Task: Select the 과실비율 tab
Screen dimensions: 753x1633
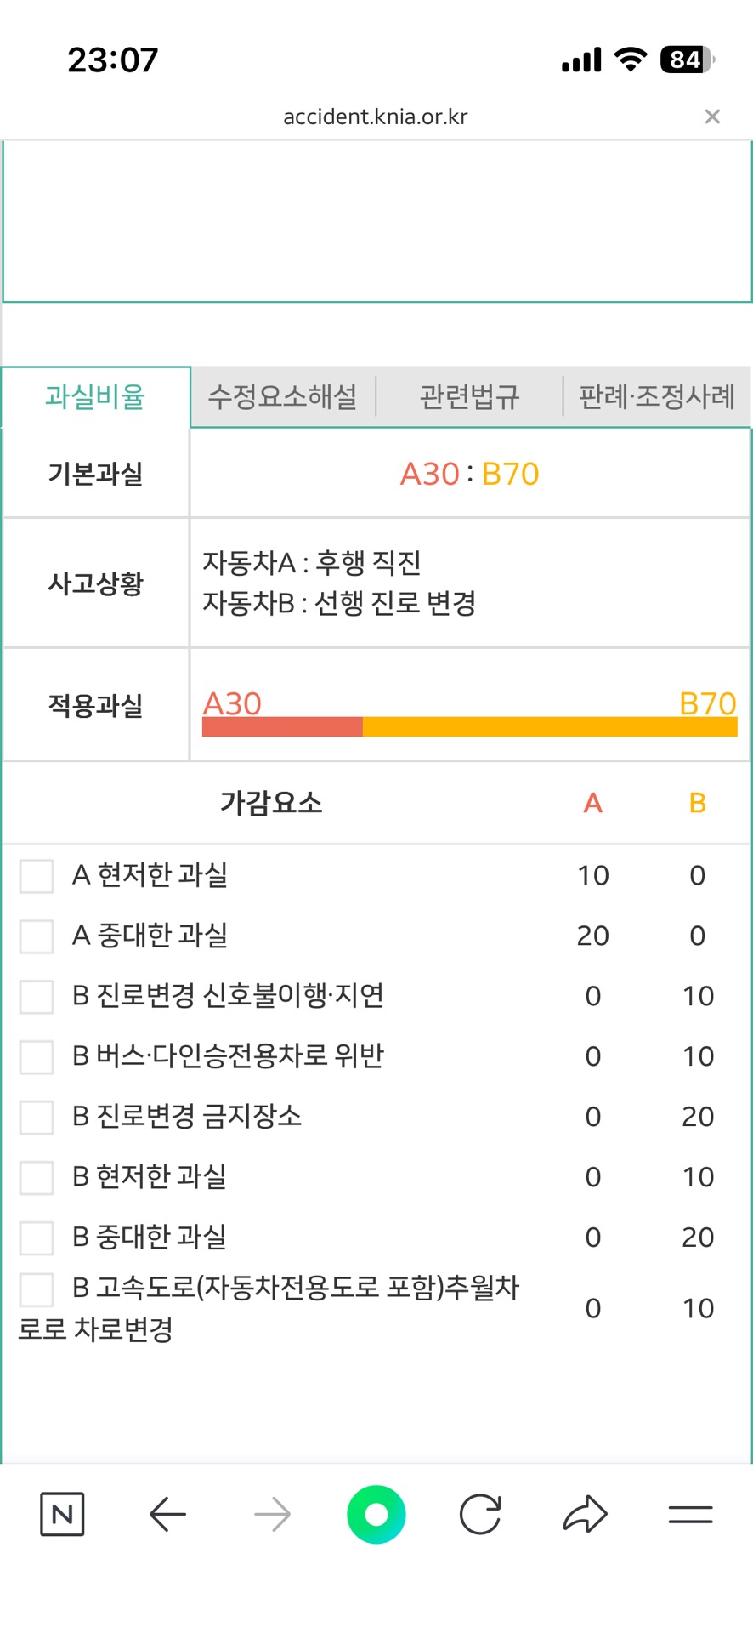Action: pyautogui.click(x=95, y=396)
